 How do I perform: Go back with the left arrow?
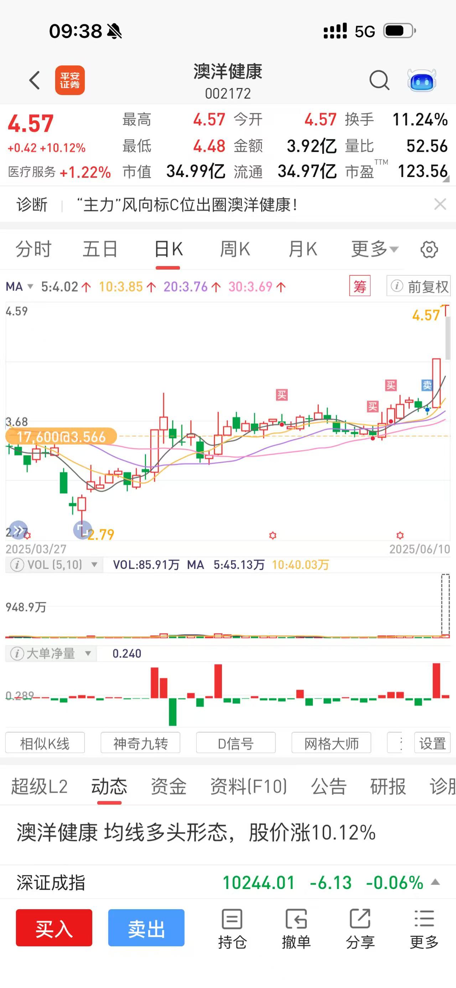coord(35,80)
